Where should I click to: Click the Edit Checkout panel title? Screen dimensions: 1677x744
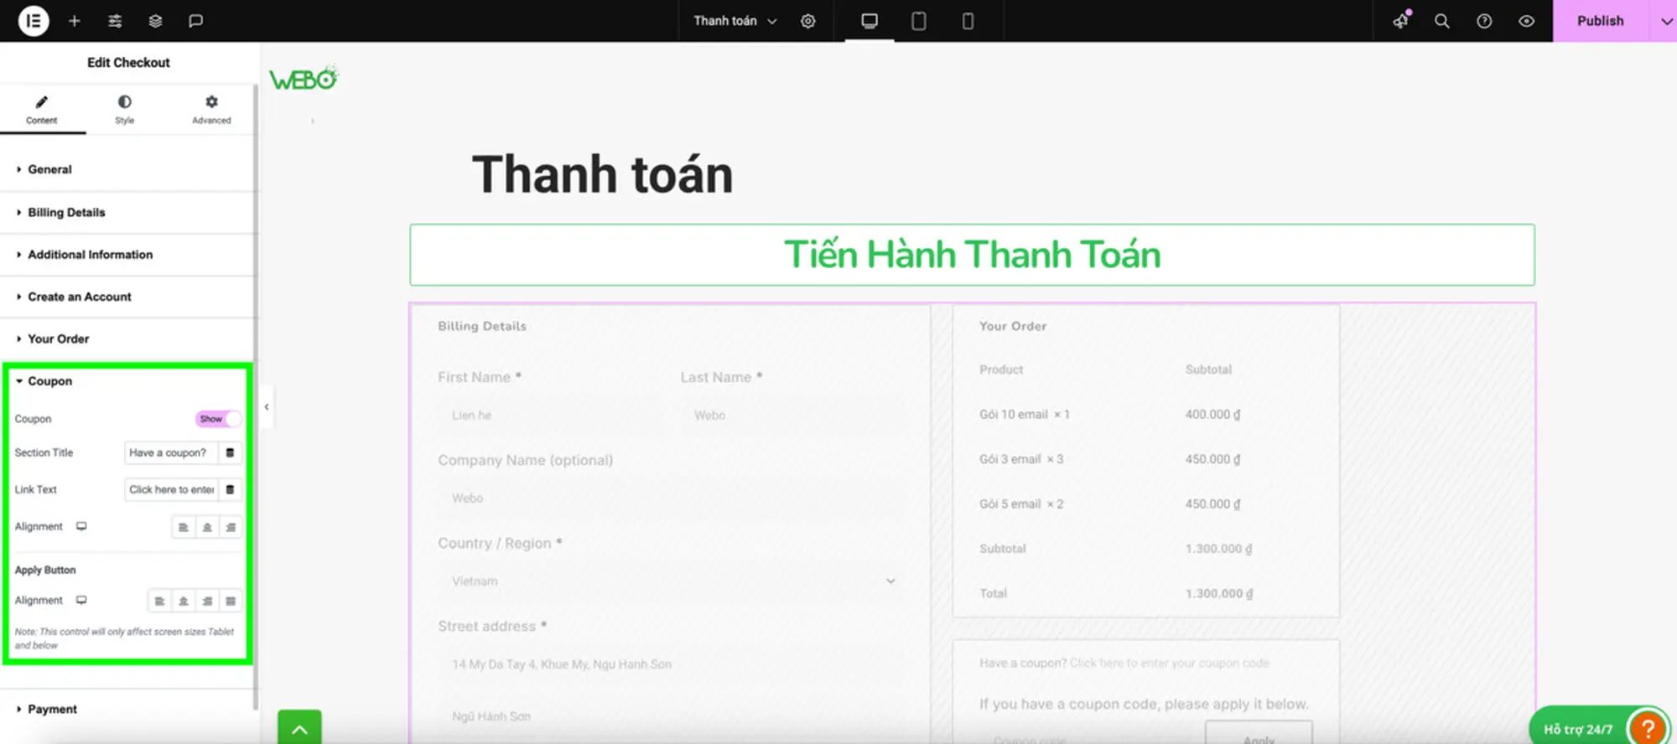tap(128, 63)
